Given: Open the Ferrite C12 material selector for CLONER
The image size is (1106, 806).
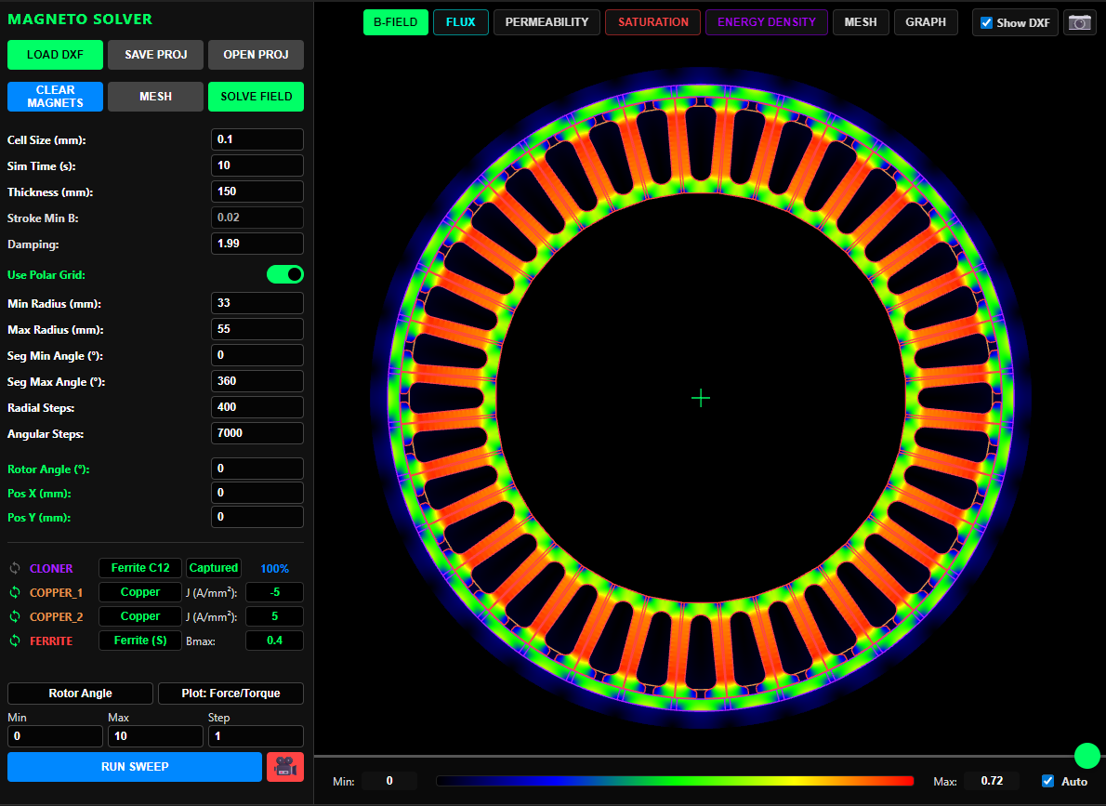Looking at the screenshot, I should 139,568.
